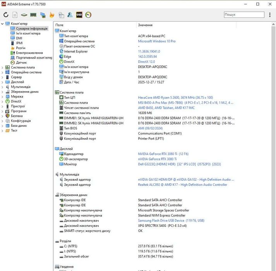Click the Refresh arrow icon in toolbar

click(6, 15)
